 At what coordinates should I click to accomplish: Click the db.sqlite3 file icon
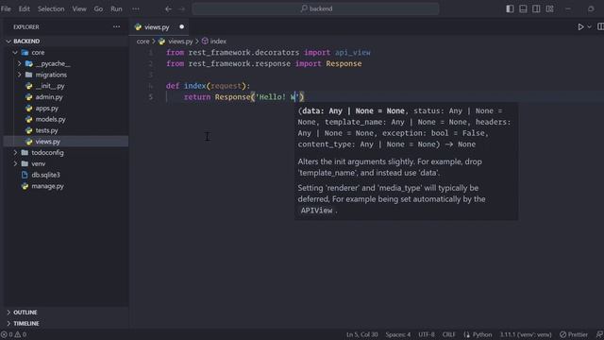coord(25,175)
